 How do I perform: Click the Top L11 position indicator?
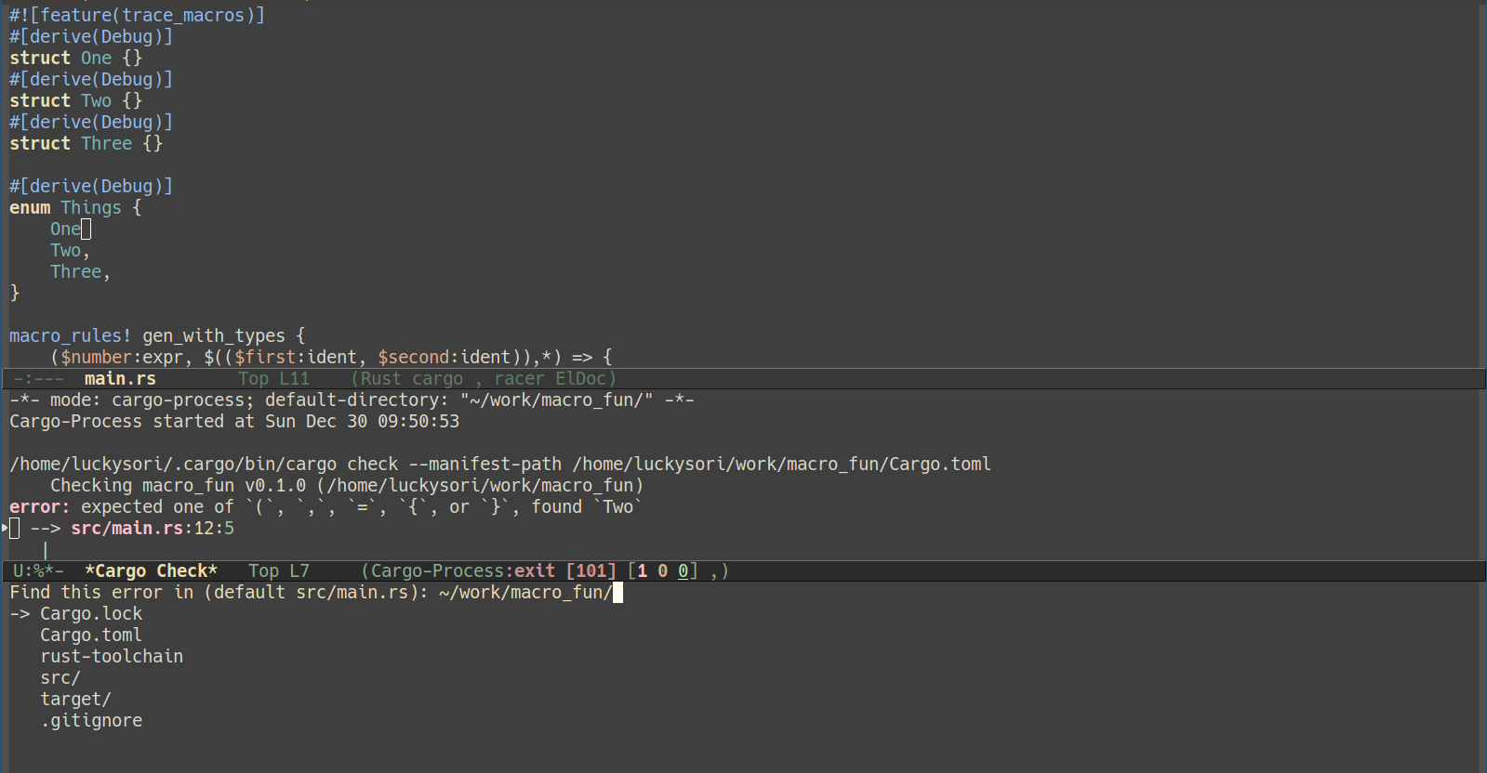tap(273, 379)
